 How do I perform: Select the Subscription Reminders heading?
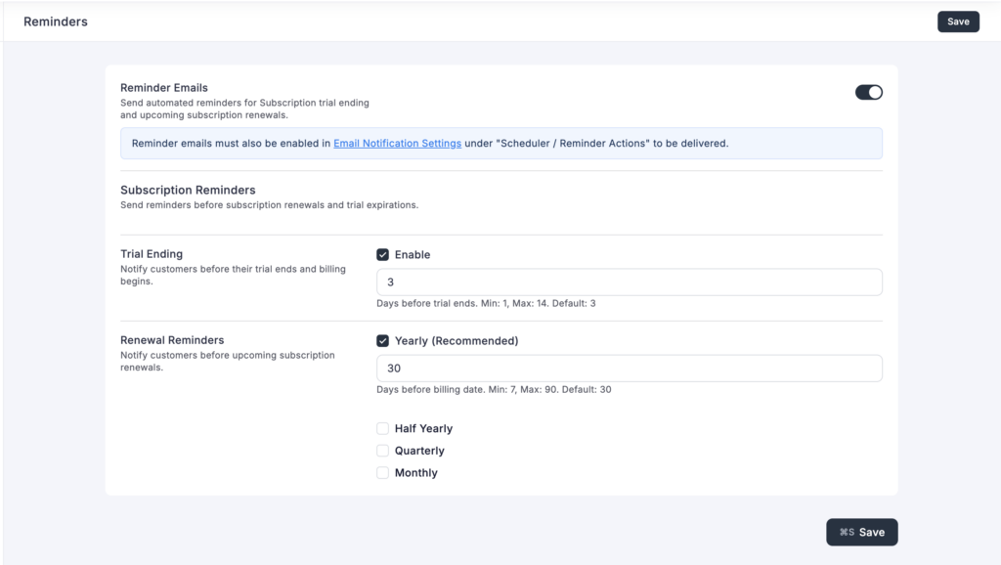(188, 190)
